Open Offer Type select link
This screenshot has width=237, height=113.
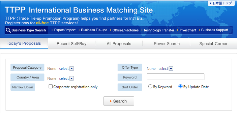click(163, 69)
